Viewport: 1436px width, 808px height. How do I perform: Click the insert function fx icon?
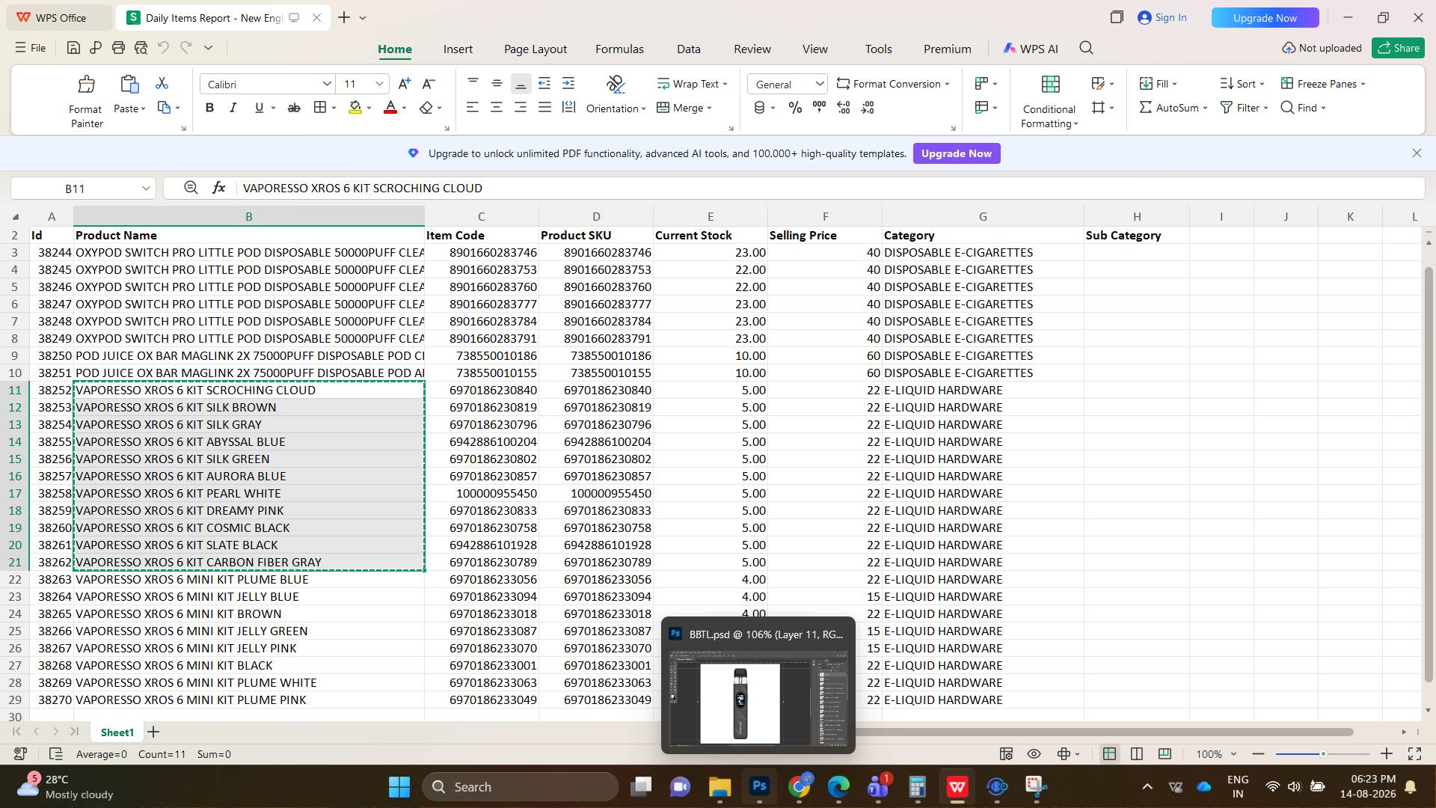(x=218, y=188)
